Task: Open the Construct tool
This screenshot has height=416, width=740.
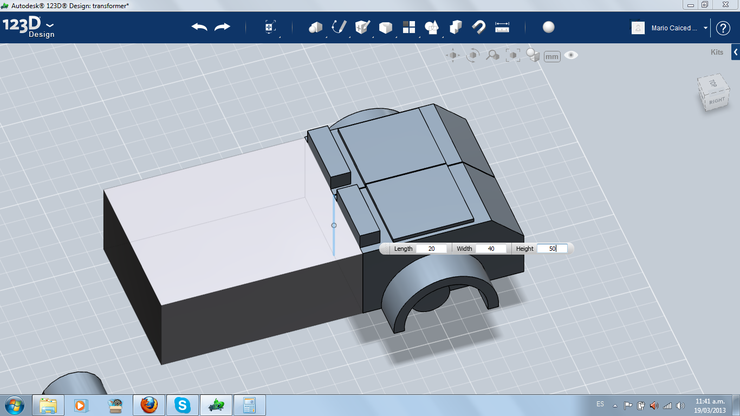Action: pyautogui.click(x=362, y=27)
